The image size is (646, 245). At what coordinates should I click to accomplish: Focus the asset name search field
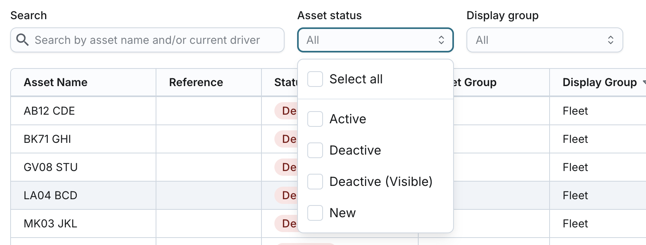click(153, 40)
